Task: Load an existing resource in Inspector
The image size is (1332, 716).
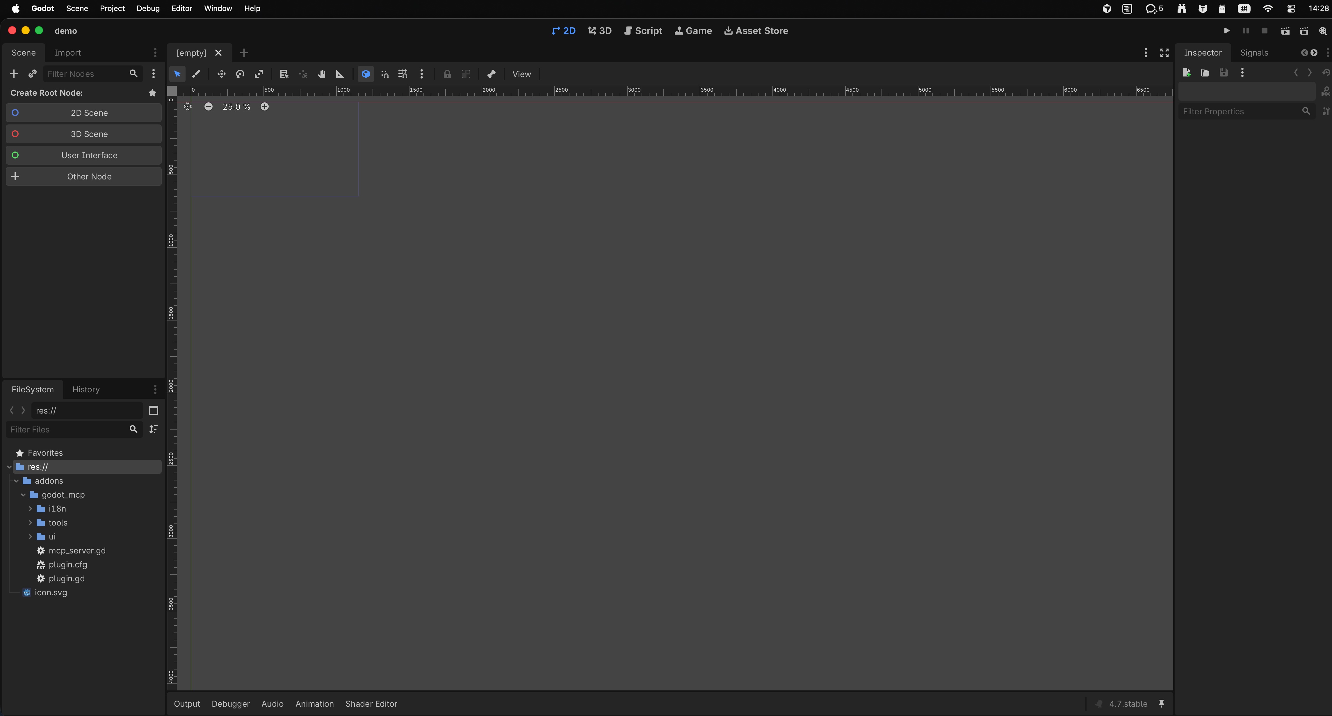Action: pyautogui.click(x=1205, y=73)
